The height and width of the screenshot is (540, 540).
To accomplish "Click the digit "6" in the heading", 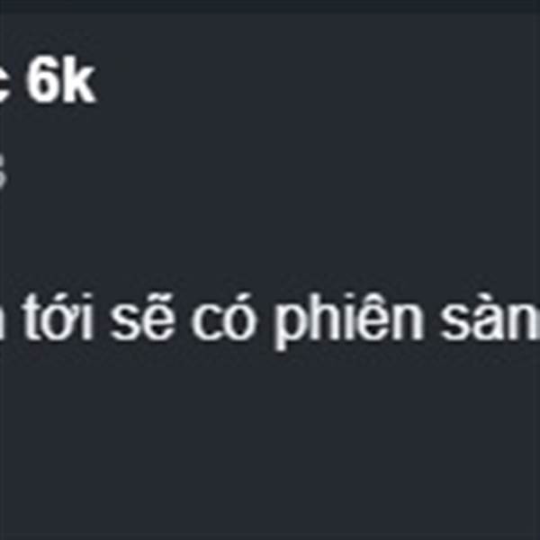I will (x=43, y=79).
